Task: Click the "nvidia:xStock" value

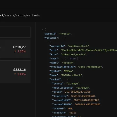Action: pos(78,46)
